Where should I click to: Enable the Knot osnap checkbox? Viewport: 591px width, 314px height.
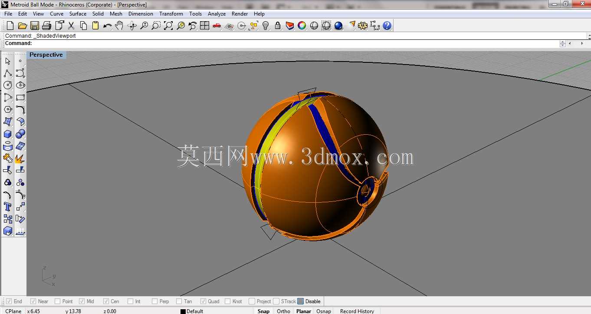(228, 301)
